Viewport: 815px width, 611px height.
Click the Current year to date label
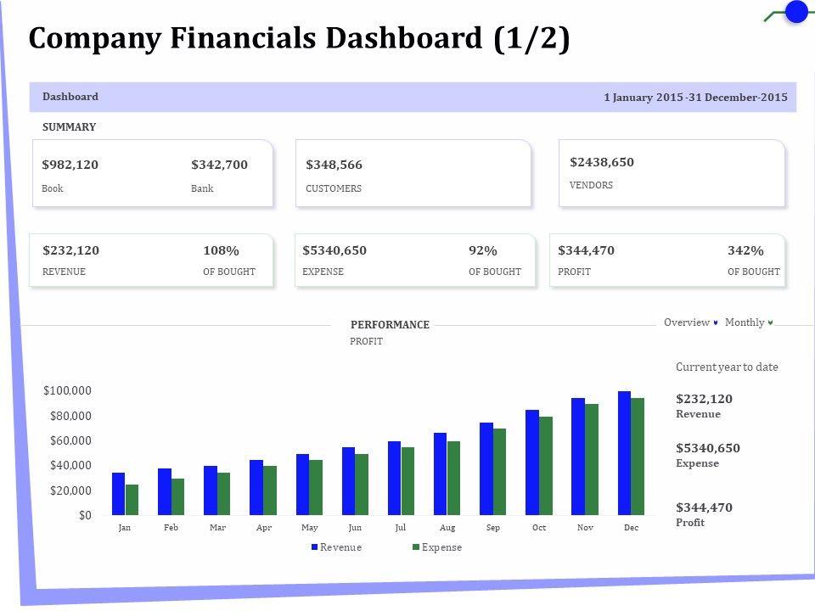pyautogui.click(x=727, y=367)
